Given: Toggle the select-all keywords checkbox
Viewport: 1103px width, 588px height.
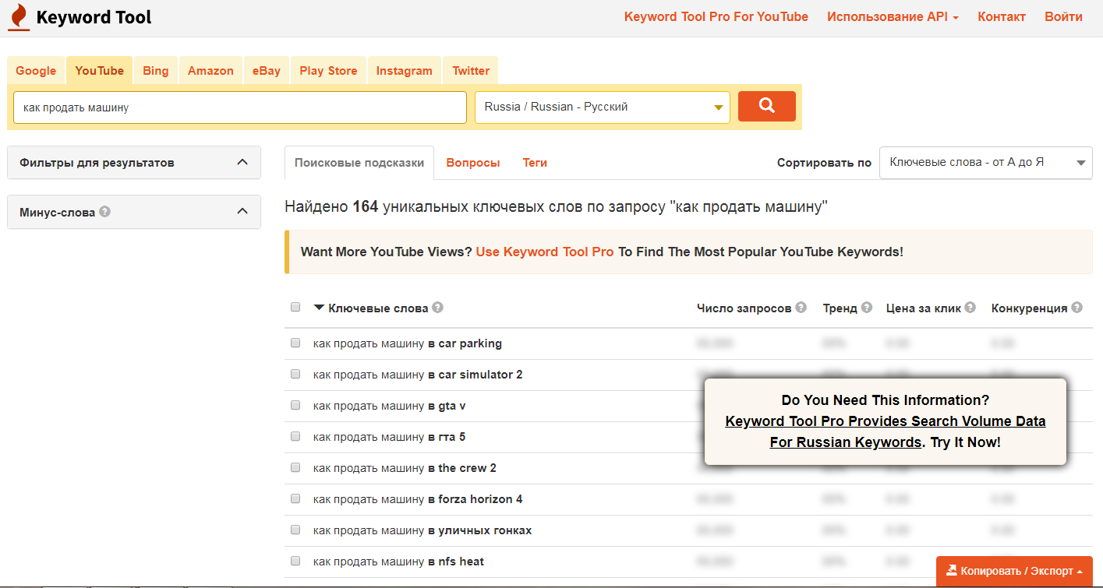Looking at the screenshot, I should 295,307.
